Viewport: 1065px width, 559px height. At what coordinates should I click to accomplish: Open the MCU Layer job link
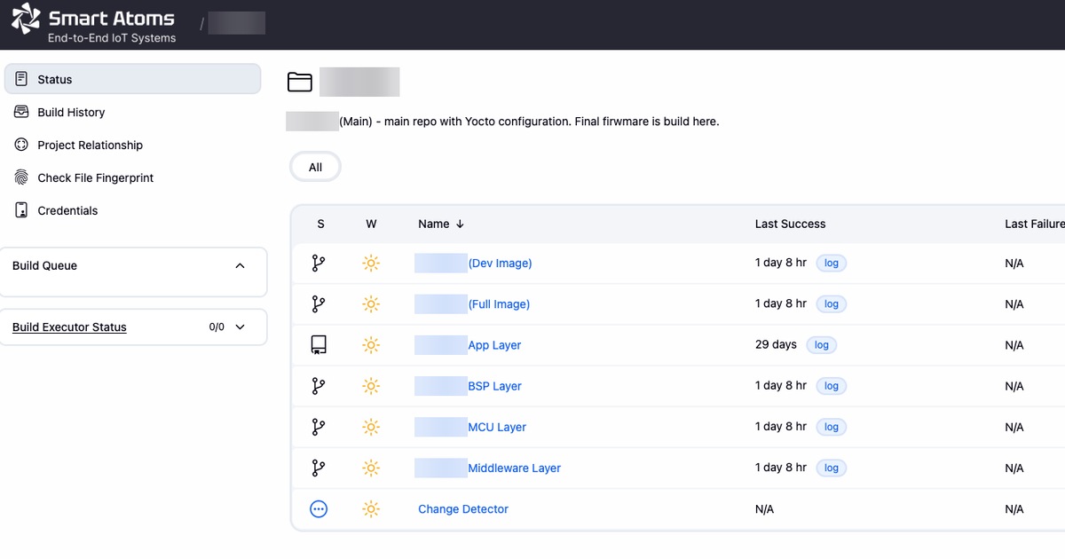(x=497, y=427)
